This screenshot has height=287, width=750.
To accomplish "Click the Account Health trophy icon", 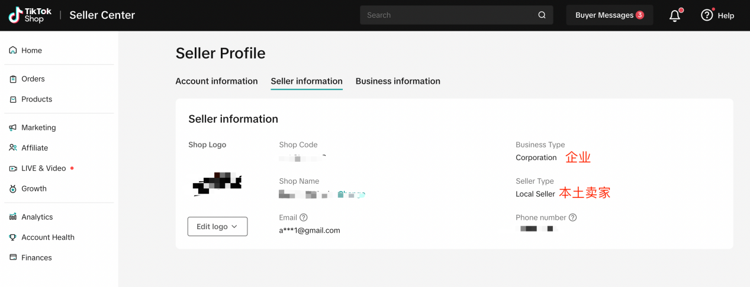I will (x=13, y=237).
